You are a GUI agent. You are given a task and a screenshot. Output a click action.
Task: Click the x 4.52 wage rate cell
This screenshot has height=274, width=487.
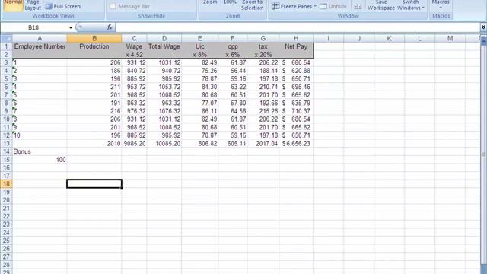pos(134,55)
